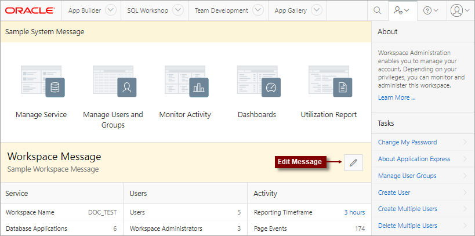Click the Create Multiple Users link
The width and height of the screenshot is (475, 236).
[408, 209]
